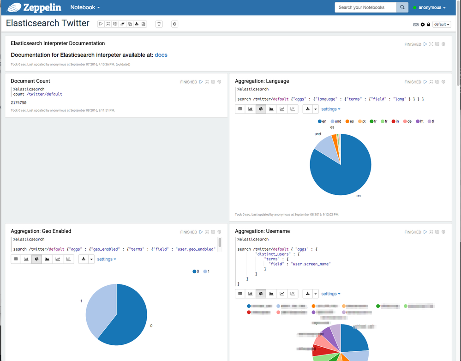This screenshot has width=461, height=361.
Task: Run all paragraphs in the notebook toolbar
Action: [x=101, y=24]
